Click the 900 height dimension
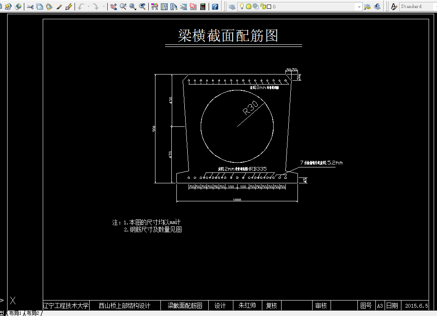 pos(154,128)
